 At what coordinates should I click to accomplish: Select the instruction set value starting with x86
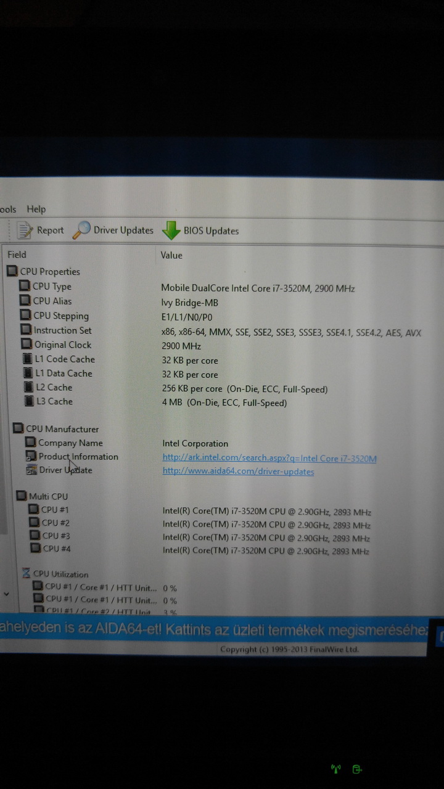point(291,332)
